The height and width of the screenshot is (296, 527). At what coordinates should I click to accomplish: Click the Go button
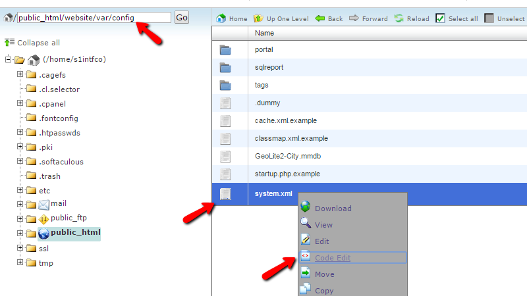[182, 18]
